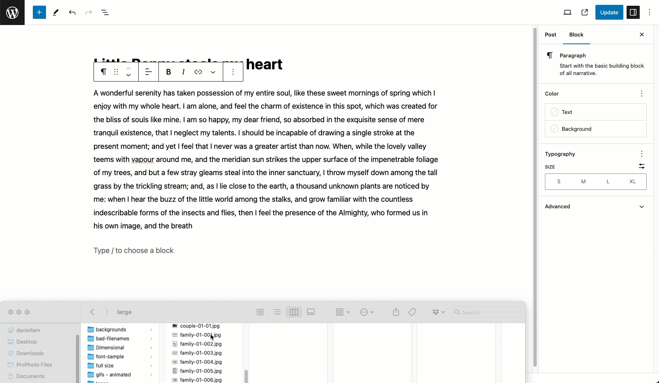The width and height of the screenshot is (659, 383).
Task: Select file family-01-005.jpg
Action: [x=201, y=371]
